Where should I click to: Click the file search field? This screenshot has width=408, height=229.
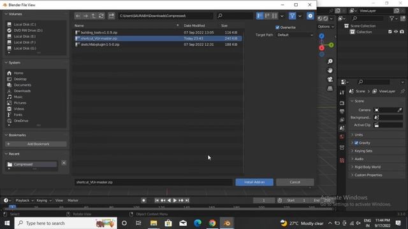click(x=235, y=16)
